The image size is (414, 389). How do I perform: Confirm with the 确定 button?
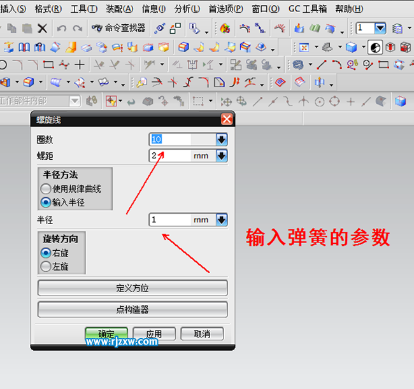[106, 334]
